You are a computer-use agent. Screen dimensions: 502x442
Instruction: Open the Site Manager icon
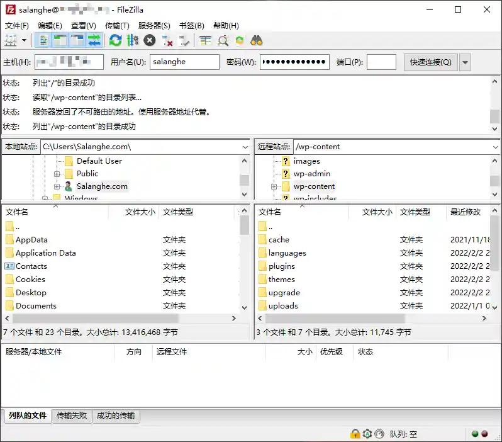pos(11,40)
